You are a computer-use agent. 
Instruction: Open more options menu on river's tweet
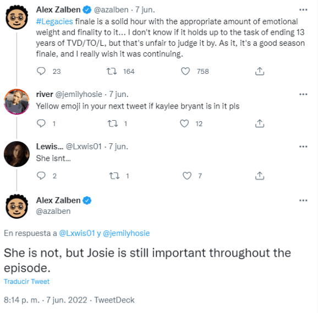pos(303,94)
